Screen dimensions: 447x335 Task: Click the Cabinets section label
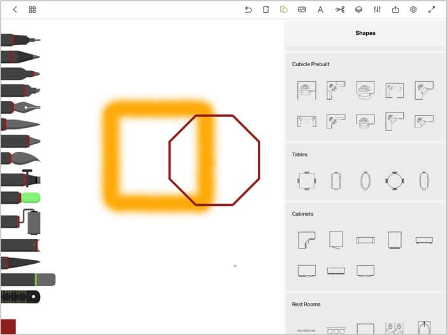point(302,214)
